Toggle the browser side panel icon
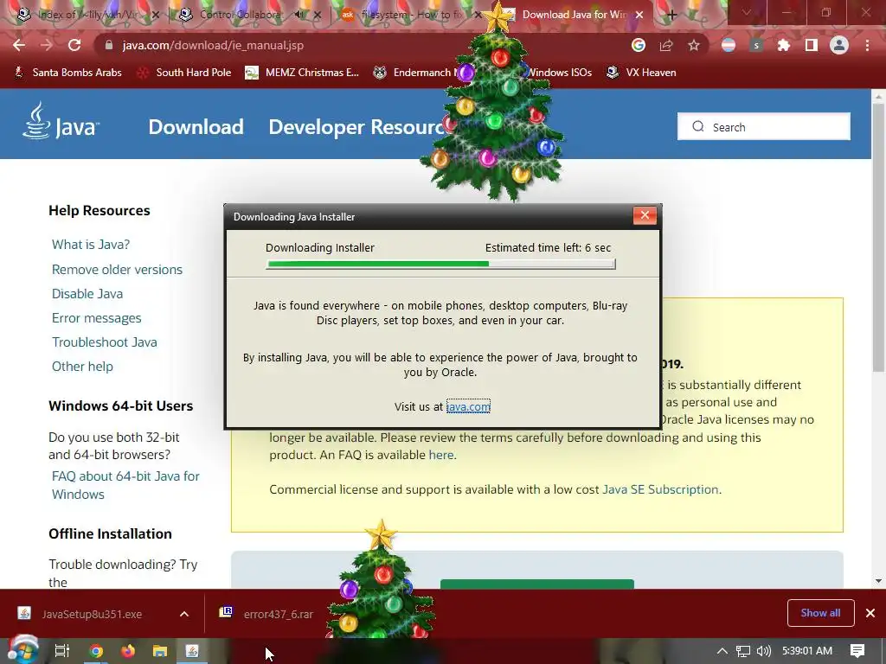 coord(812,45)
